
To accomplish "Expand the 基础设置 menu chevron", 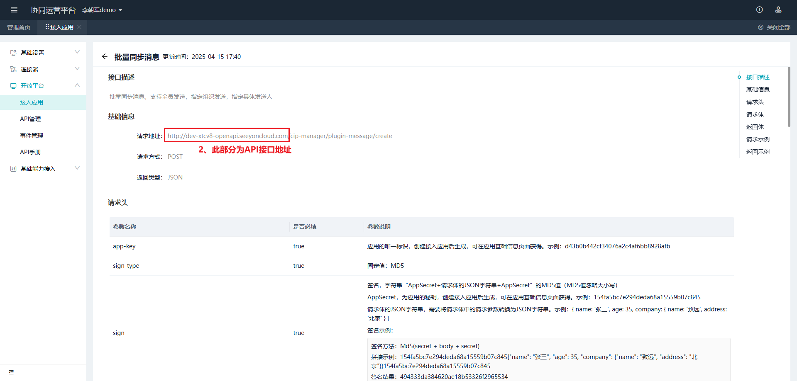I will click(x=77, y=52).
